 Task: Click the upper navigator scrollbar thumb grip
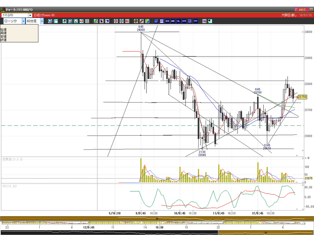tap(157, 219)
